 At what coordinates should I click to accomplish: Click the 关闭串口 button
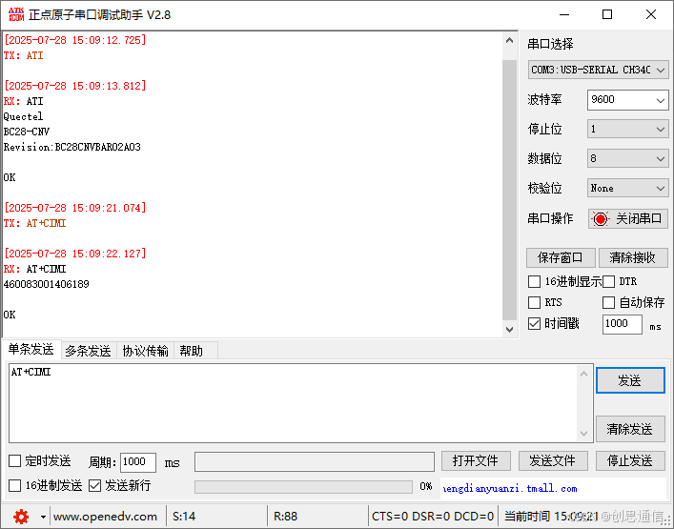tap(628, 219)
